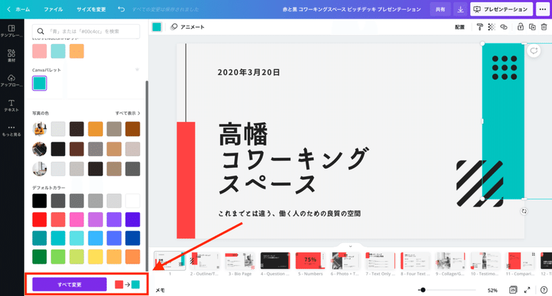Click the link chain icon

tap(504, 27)
